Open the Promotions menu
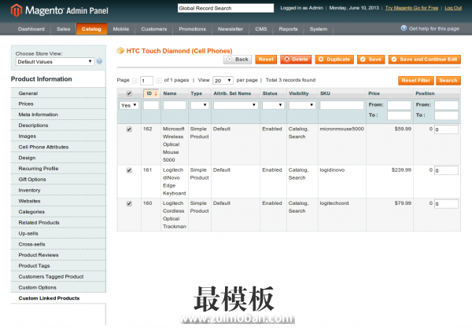The image size is (472, 328). pyautogui.click(x=193, y=29)
